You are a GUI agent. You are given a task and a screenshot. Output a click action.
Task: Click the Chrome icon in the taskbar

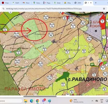coord(37,101)
